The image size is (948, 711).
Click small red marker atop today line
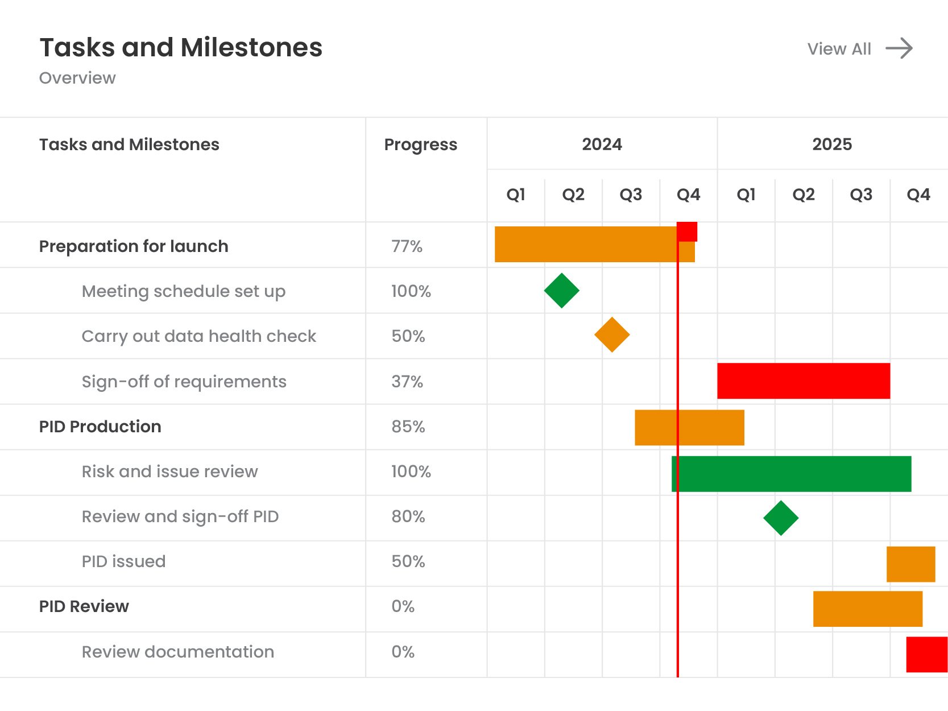tap(687, 232)
